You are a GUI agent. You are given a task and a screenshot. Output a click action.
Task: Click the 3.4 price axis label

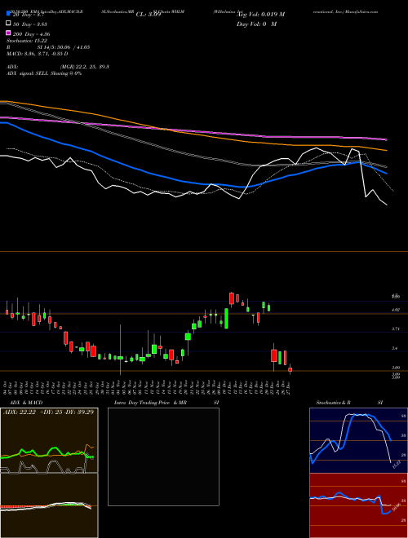395,348
